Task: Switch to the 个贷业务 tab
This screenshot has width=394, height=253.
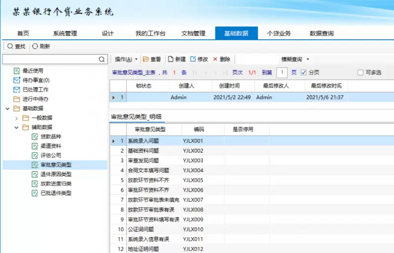Action: coord(279,33)
